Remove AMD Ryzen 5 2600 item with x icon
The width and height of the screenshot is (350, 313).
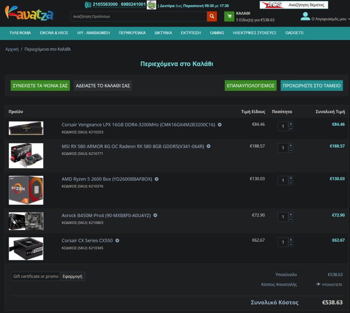156,179
